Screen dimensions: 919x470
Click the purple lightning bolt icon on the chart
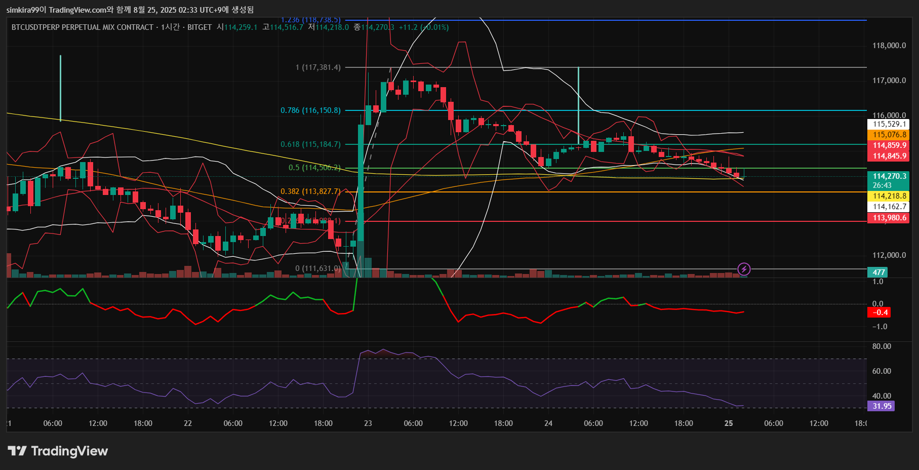[743, 269]
